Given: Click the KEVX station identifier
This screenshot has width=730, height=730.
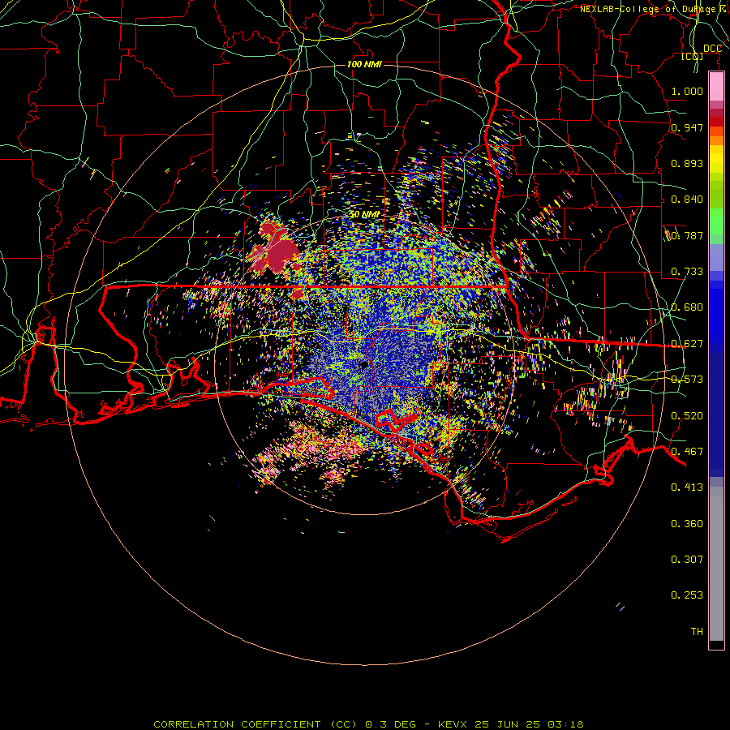Looking at the screenshot, I should pyautogui.click(x=452, y=724).
